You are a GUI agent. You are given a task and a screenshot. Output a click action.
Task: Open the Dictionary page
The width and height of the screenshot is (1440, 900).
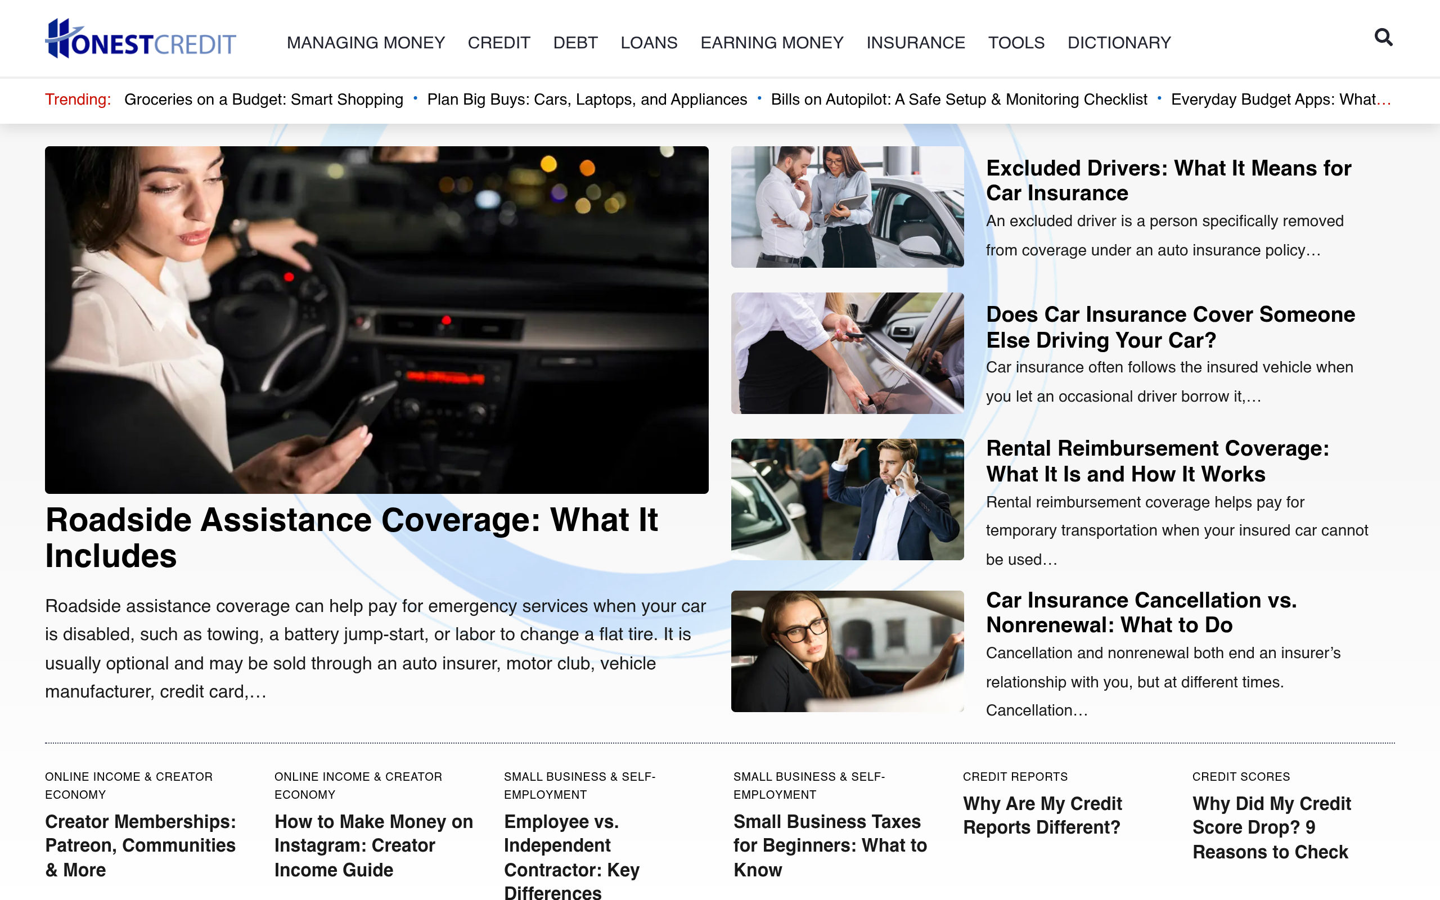(x=1119, y=43)
